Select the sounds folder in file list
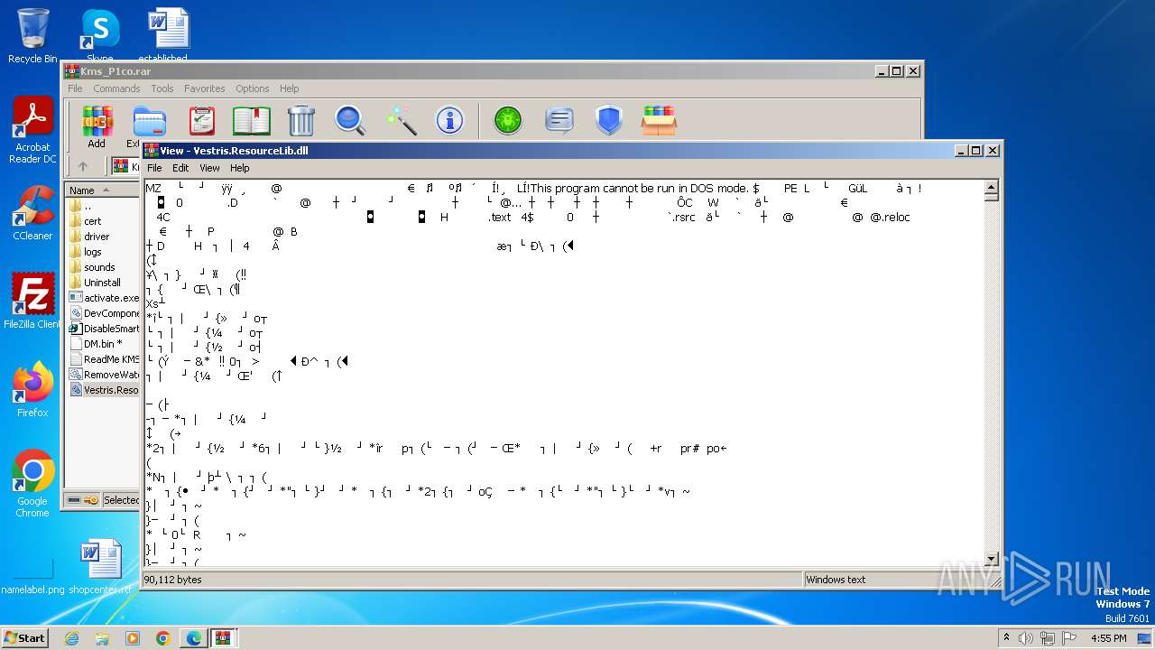Viewport: 1155px width, 650px height. point(99,266)
